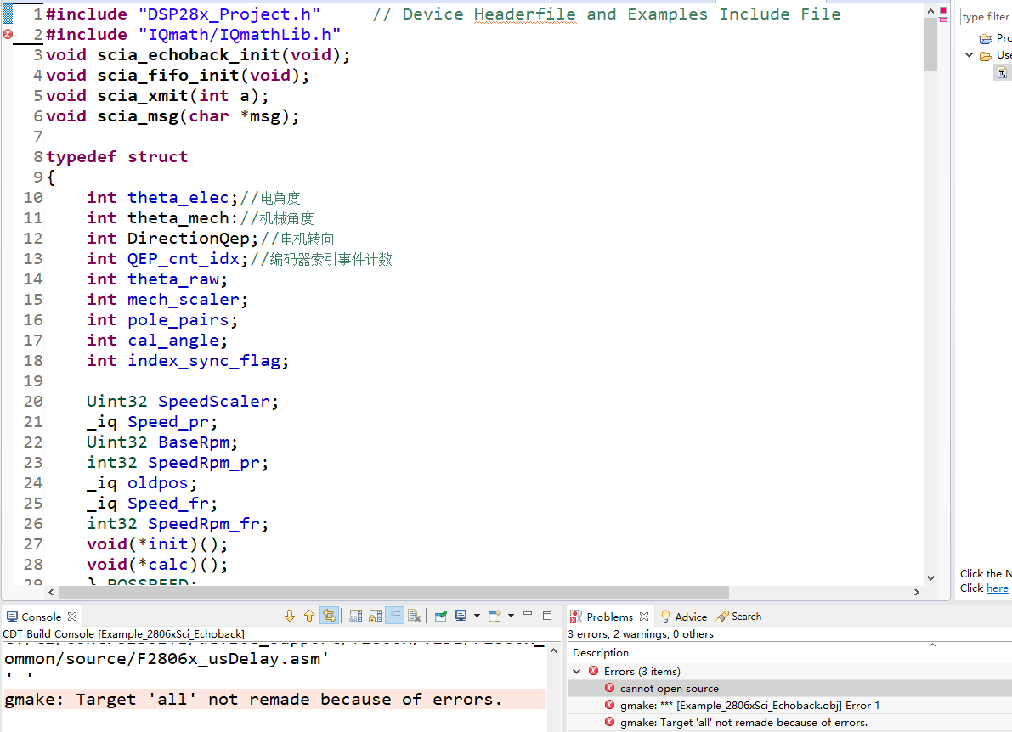Click Display Selected Console icon
The height and width of the screenshot is (732, 1012).
click(461, 616)
